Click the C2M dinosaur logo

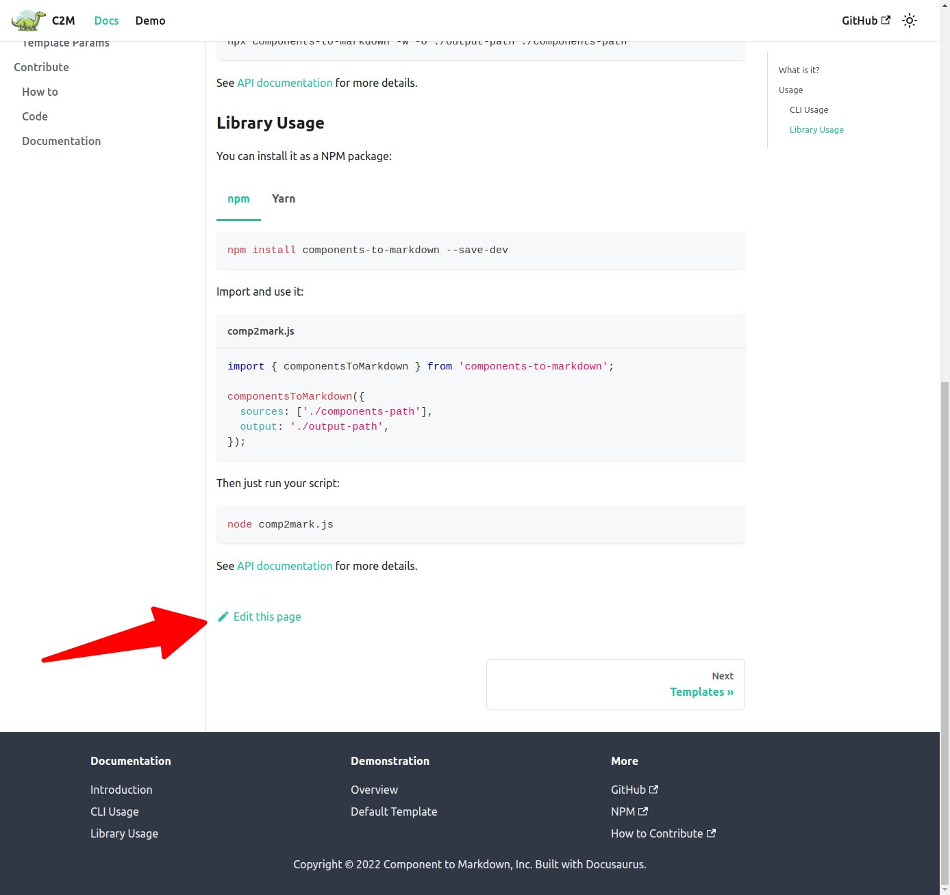tap(28, 21)
